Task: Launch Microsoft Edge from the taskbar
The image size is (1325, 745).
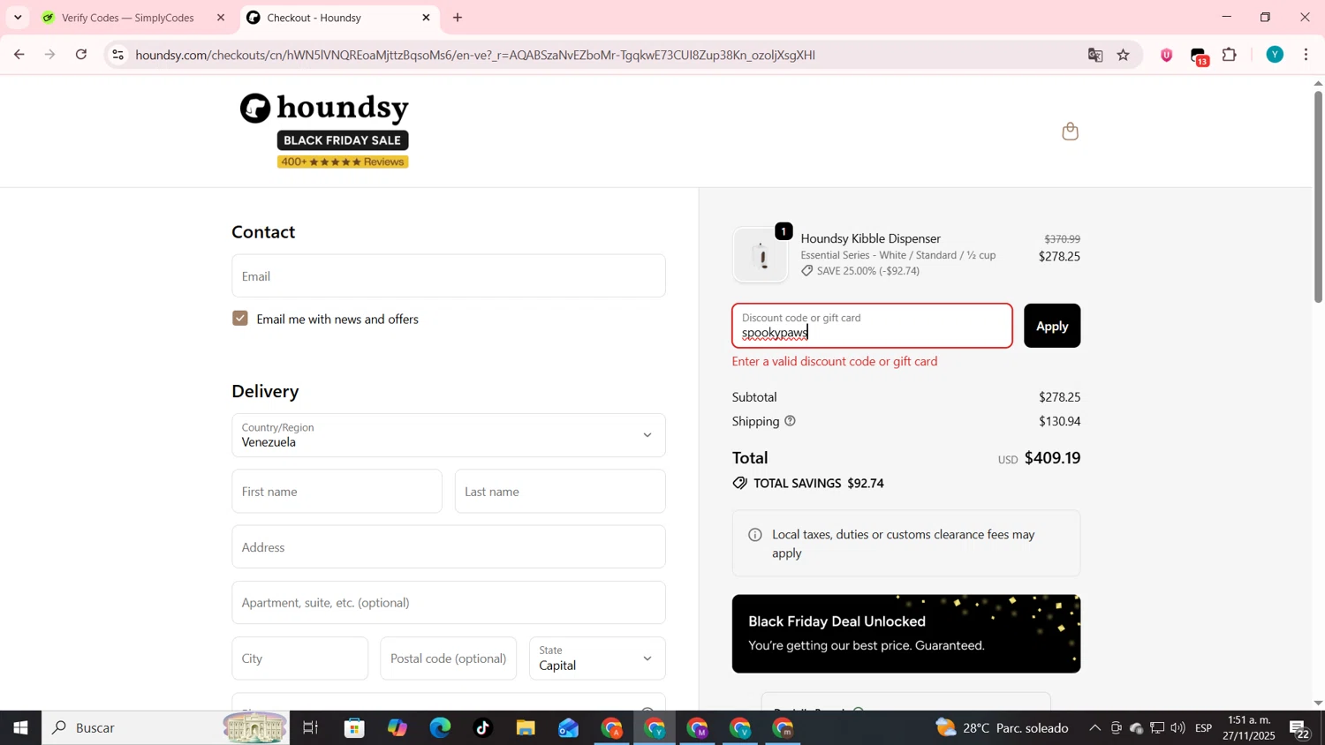Action: [x=440, y=728]
